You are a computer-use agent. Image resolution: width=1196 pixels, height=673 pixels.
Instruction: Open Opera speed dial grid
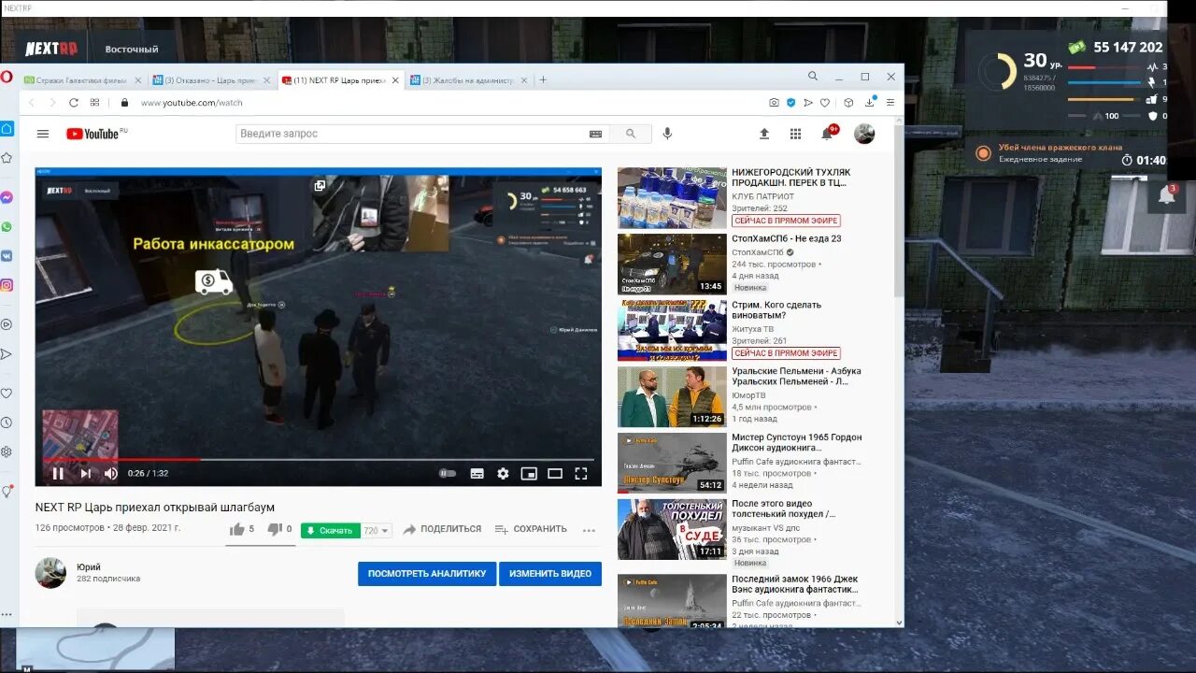95,103
